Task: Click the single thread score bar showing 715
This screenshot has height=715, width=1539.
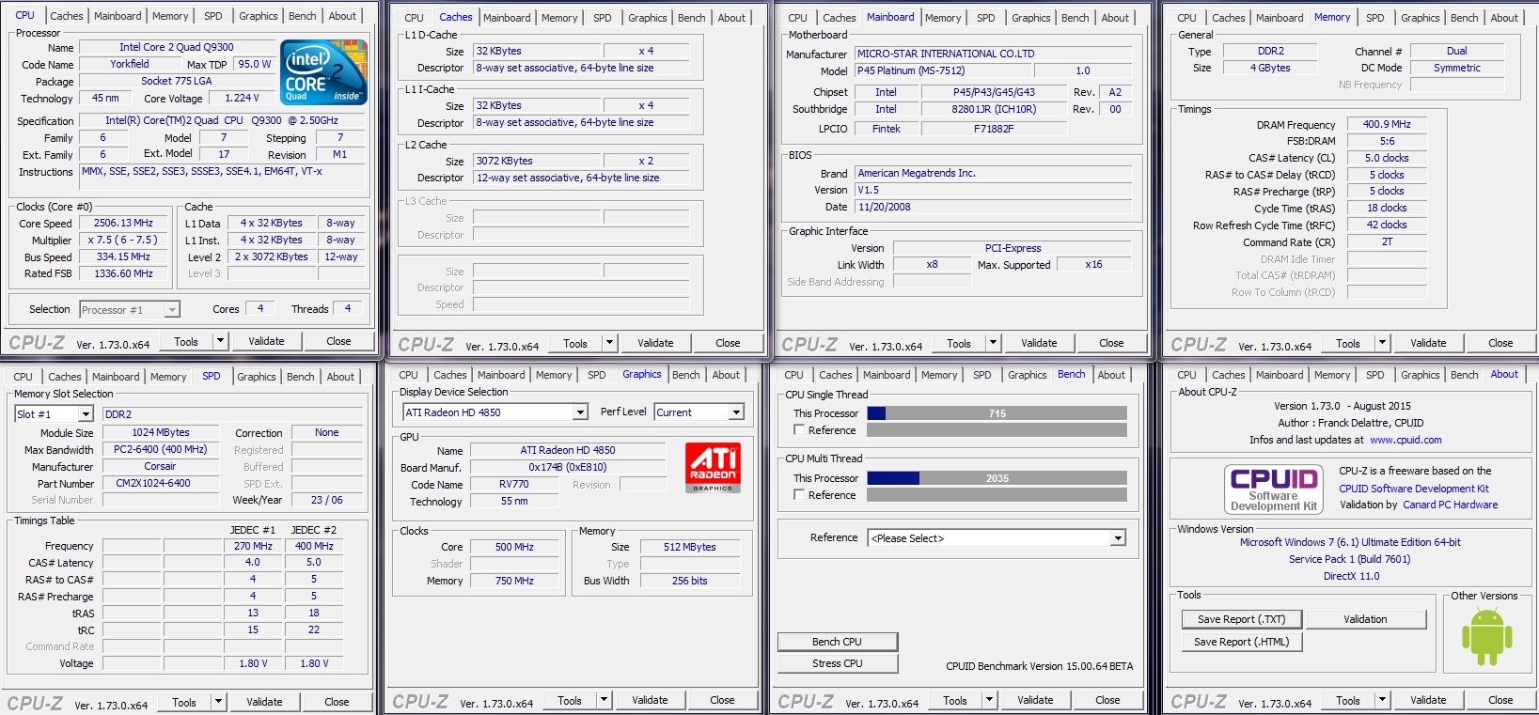Action: pos(997,413)
